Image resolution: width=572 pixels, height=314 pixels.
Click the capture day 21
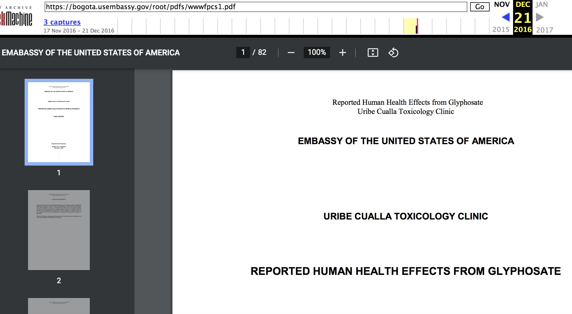coord(523,18)
